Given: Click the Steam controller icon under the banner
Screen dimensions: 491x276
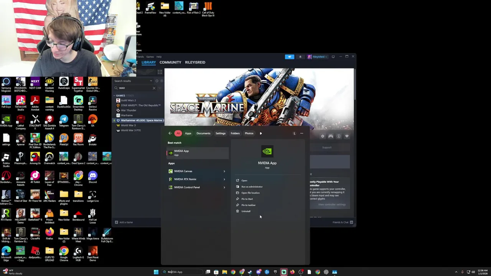Looking at the screenshot, I should coord(331,136).
